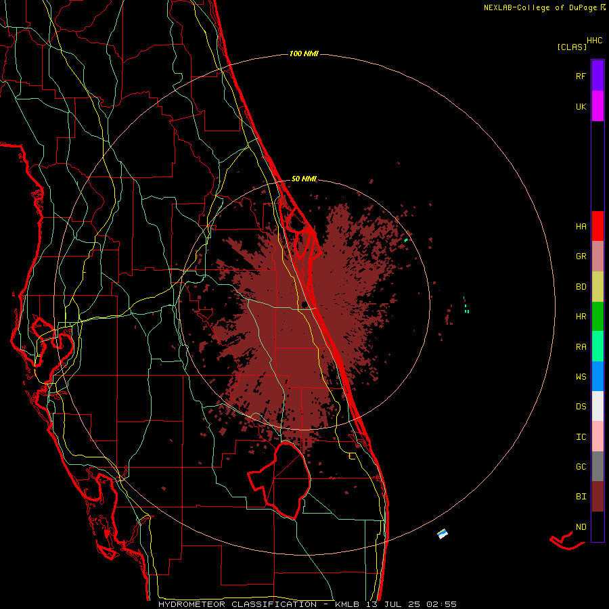Viewport: 609px width, 609px height.
Task: Click the BI legend label
Action: coord(581,497)
